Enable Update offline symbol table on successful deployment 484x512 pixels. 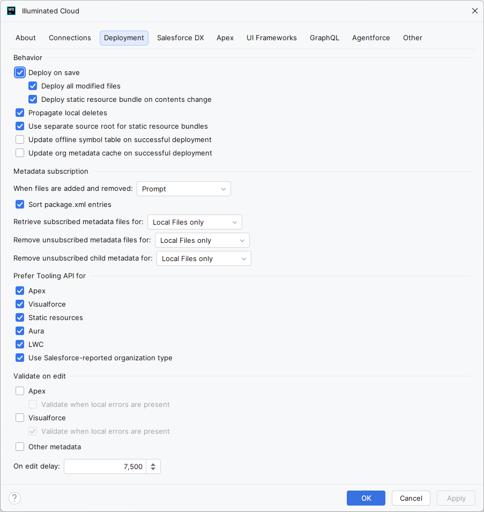(20, 139)
